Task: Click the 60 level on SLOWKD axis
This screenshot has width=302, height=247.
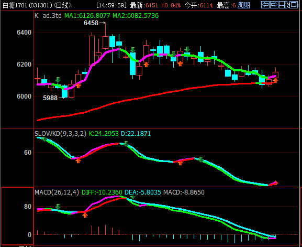Action: pos(28,153)
